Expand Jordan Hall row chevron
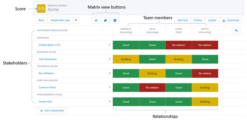This screenshot has width=247, height=122. (x=110, y=101)
